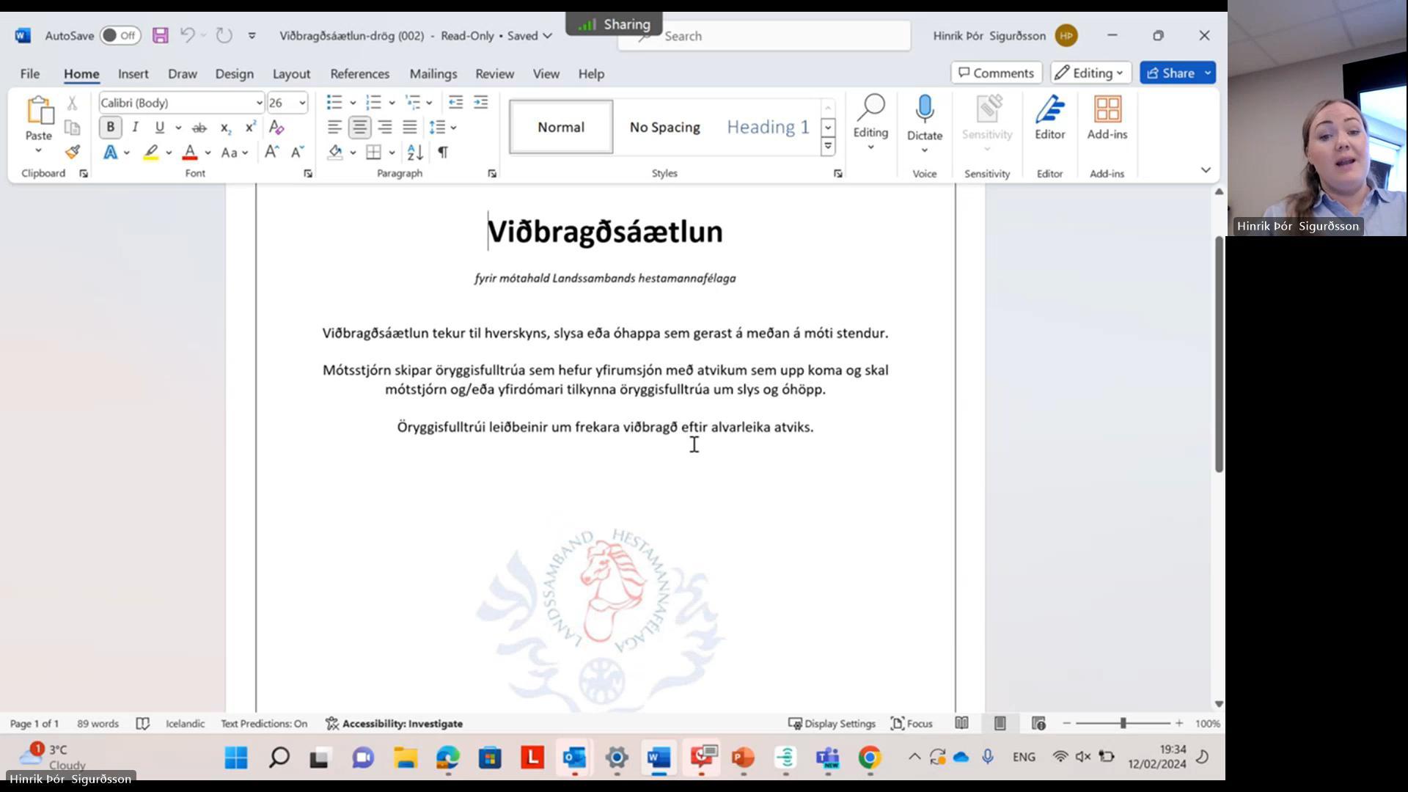Open the File menu
This screenshot has width=1408, height=792.
(30, 74)
